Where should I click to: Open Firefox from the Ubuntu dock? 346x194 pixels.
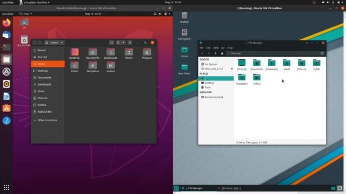coord(6,23)
